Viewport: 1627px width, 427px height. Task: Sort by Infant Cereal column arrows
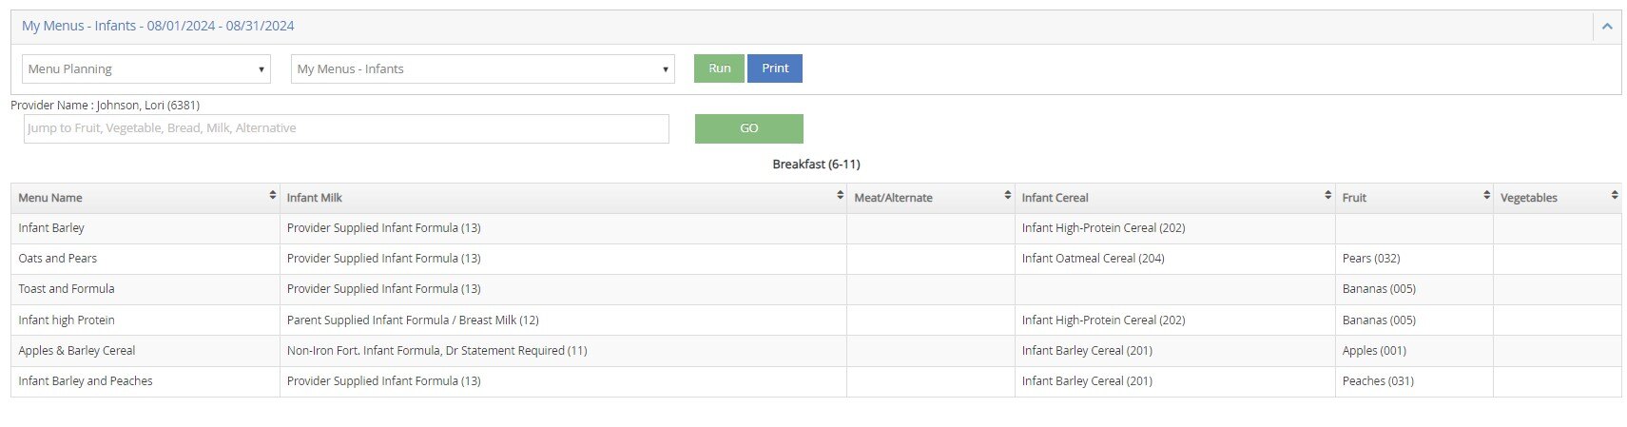point(1327,195)
